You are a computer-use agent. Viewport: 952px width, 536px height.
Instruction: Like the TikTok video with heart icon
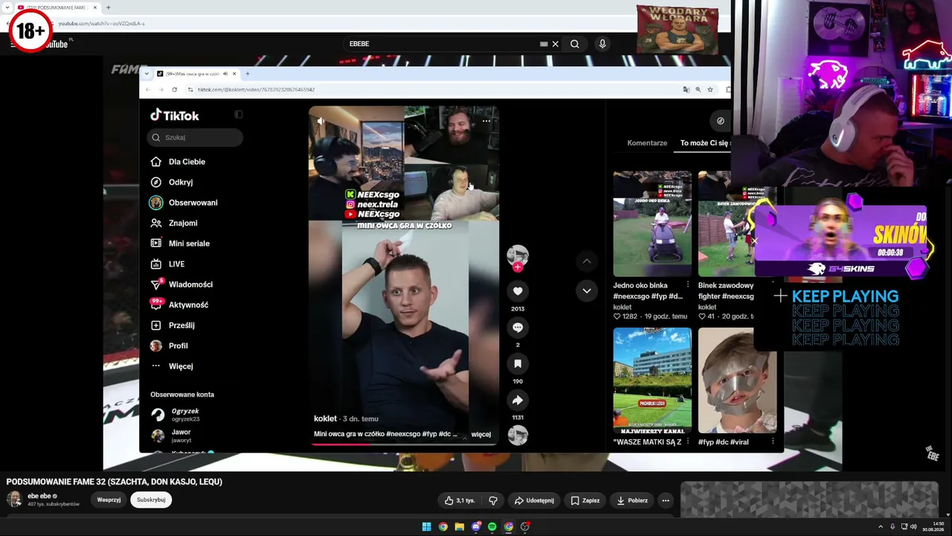tap(518, 291)
